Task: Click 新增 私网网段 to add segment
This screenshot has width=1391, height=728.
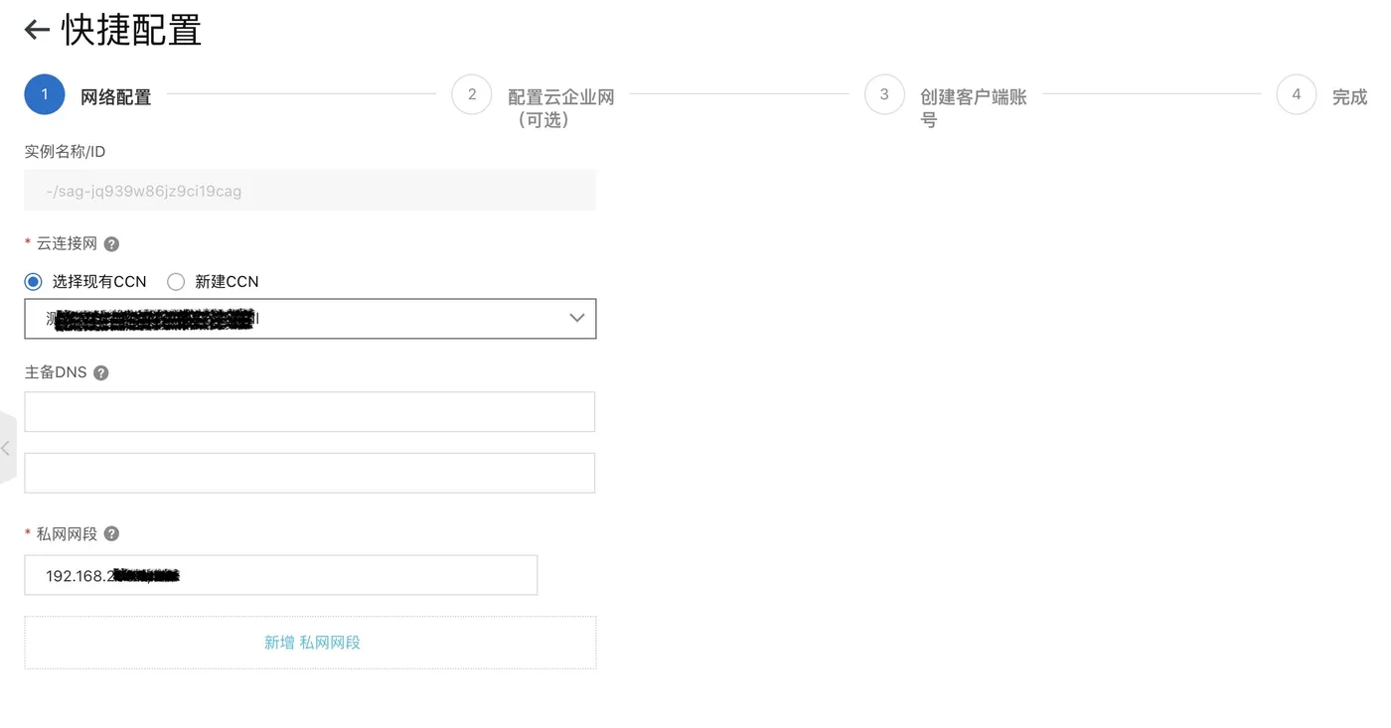Action: (310, 643)
